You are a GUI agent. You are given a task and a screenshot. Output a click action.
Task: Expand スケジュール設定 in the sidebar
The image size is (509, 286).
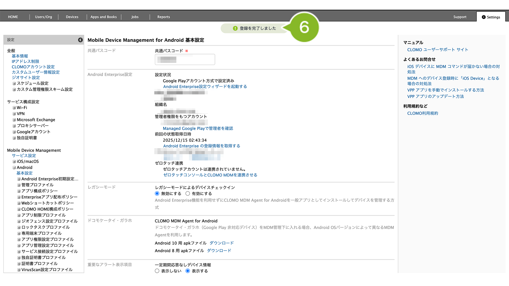pyautogui.click(x=14, y=84)
